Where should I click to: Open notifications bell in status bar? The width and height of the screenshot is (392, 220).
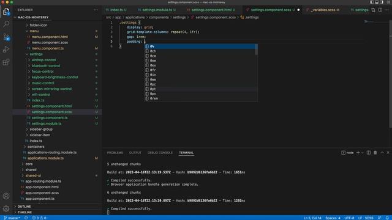pos(387,218)
